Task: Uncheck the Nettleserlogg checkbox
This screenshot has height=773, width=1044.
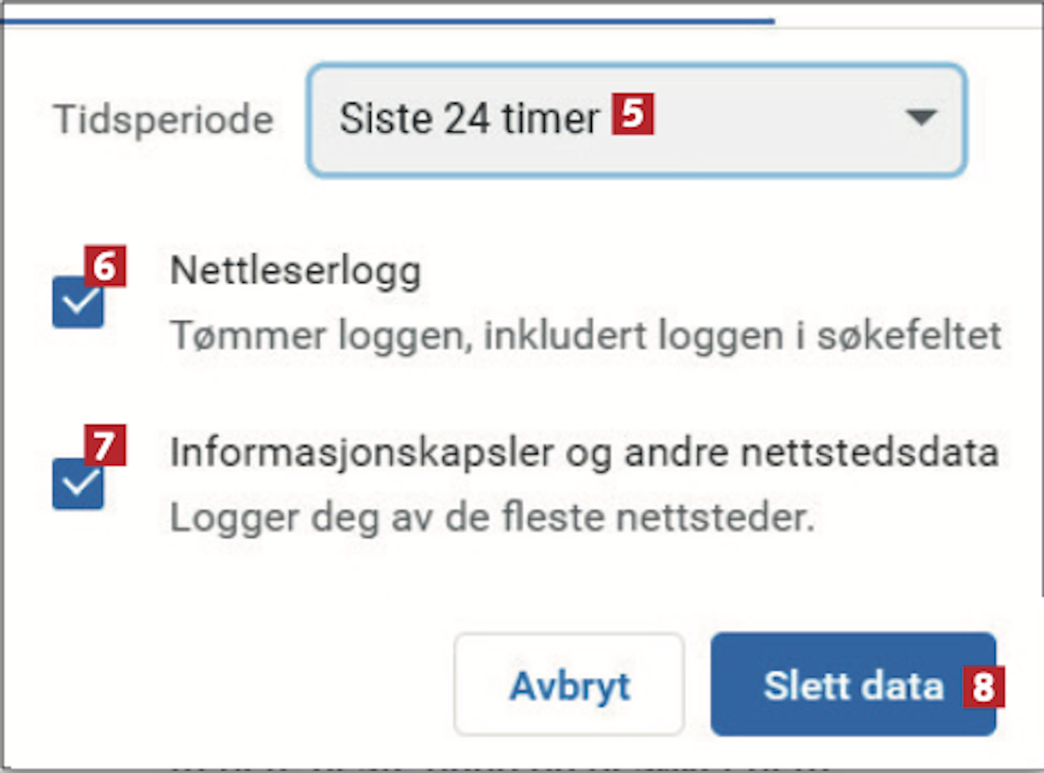Action: [x=78, y=303]
